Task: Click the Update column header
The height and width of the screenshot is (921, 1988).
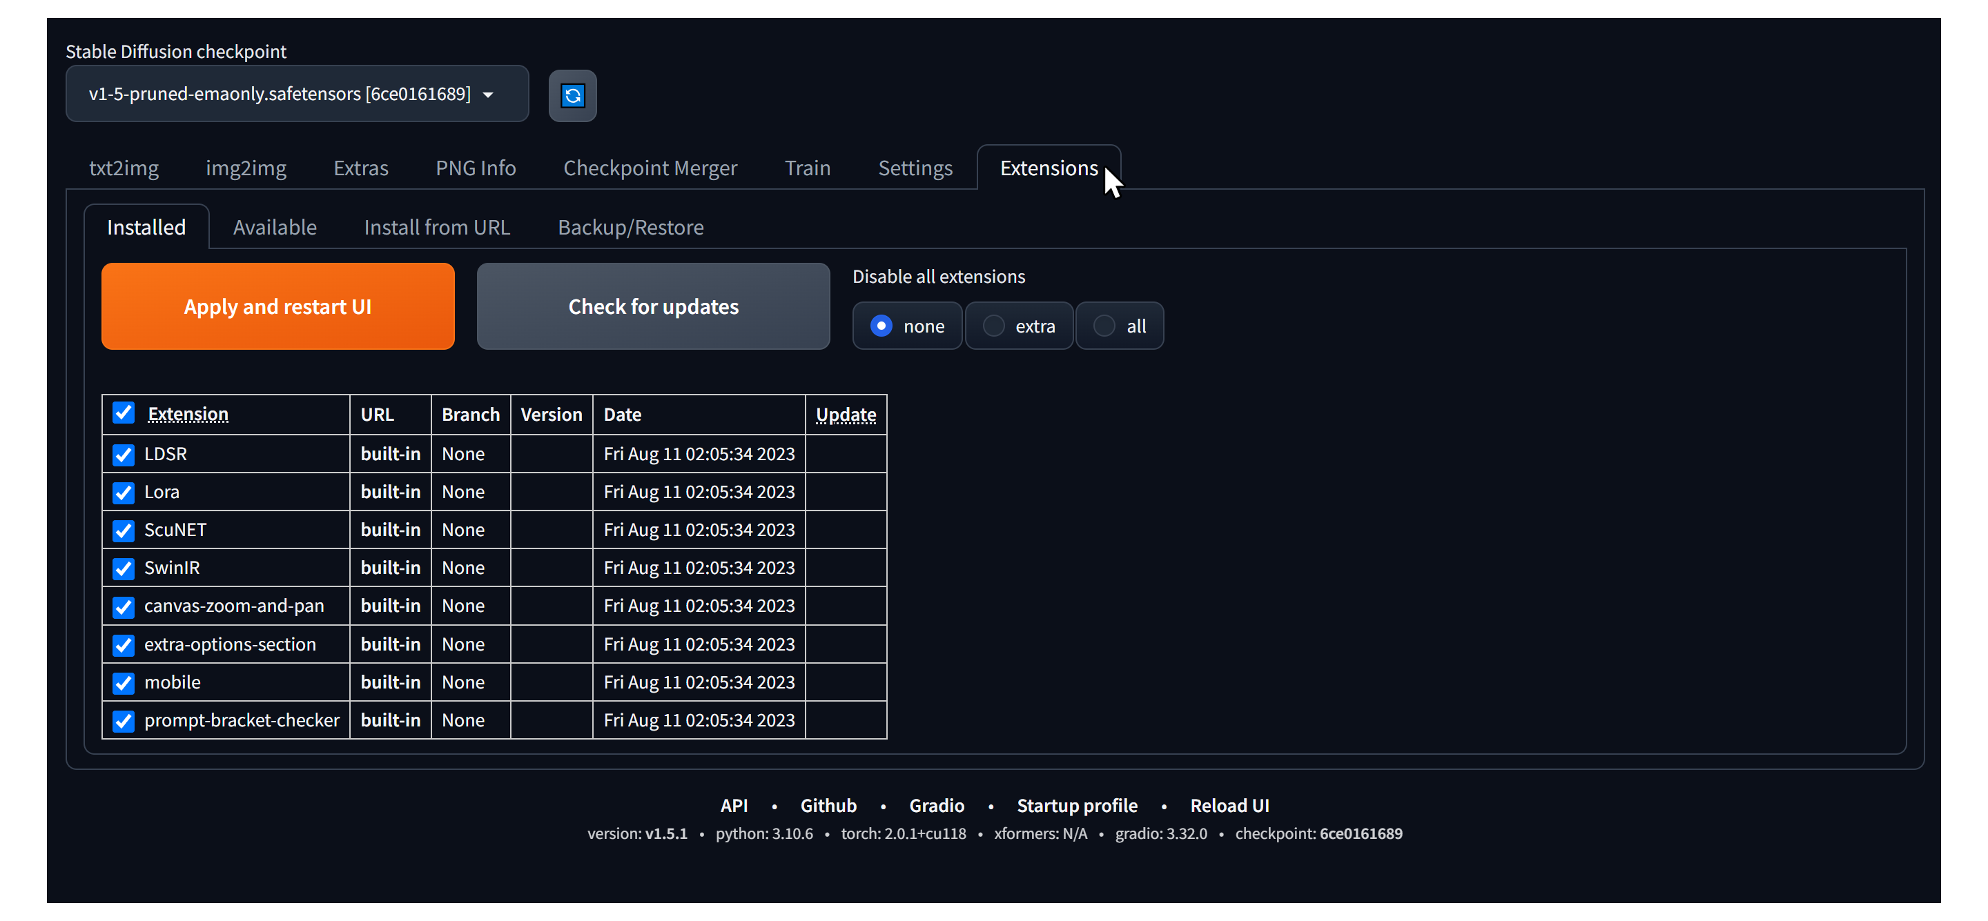Action: point(846,414)
